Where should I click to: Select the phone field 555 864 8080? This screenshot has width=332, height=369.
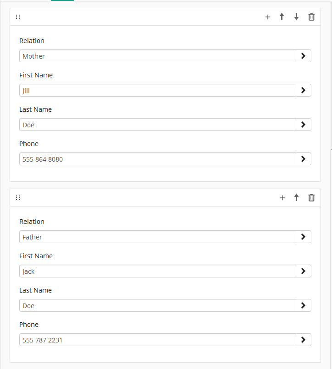click(x=158, y=159)
